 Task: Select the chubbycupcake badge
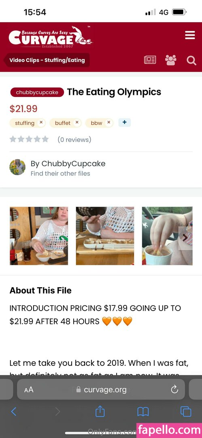[x=37, y=92]
